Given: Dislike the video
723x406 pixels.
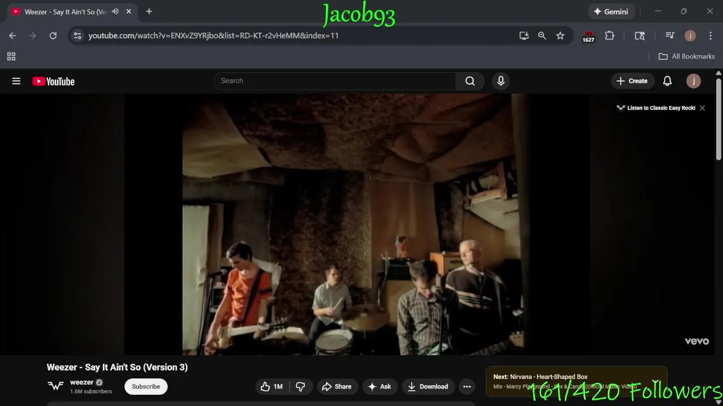Looking at the screenshot, I should click(x=300, y=386).
